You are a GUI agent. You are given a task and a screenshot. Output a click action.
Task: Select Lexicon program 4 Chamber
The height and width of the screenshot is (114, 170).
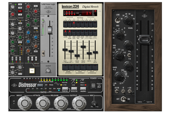78,24
